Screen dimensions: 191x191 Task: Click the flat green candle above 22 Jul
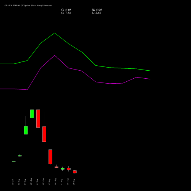point(14,161)
